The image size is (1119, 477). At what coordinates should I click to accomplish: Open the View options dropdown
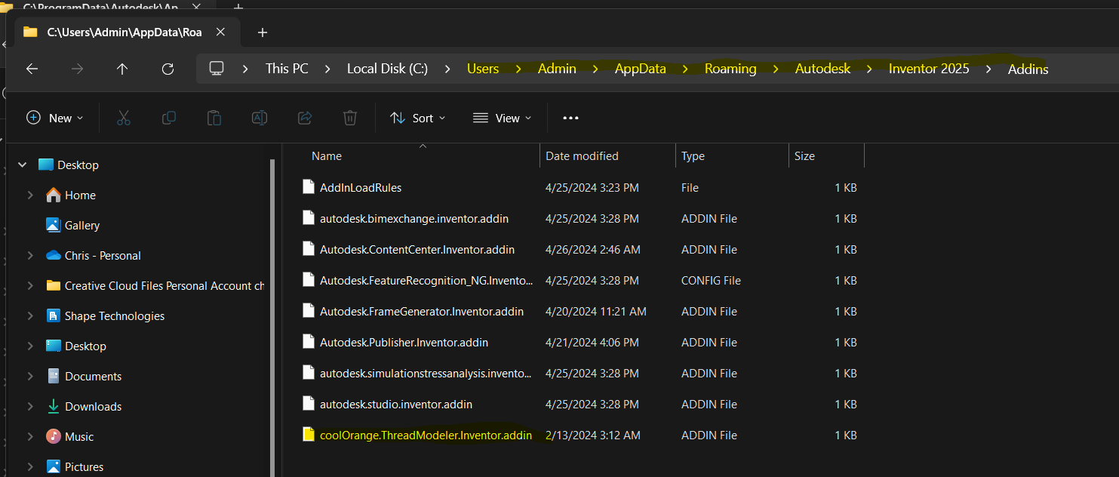502,118
